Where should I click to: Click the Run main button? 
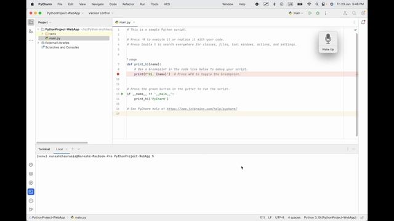click(310, 13)
